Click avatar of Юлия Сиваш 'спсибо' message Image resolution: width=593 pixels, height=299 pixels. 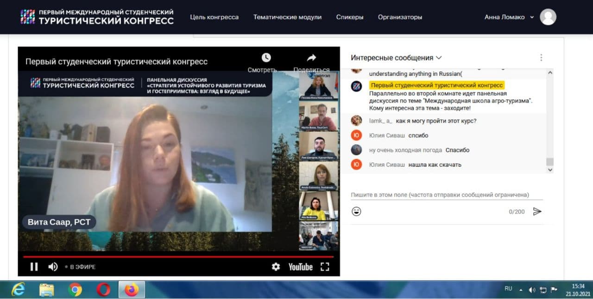356,135
